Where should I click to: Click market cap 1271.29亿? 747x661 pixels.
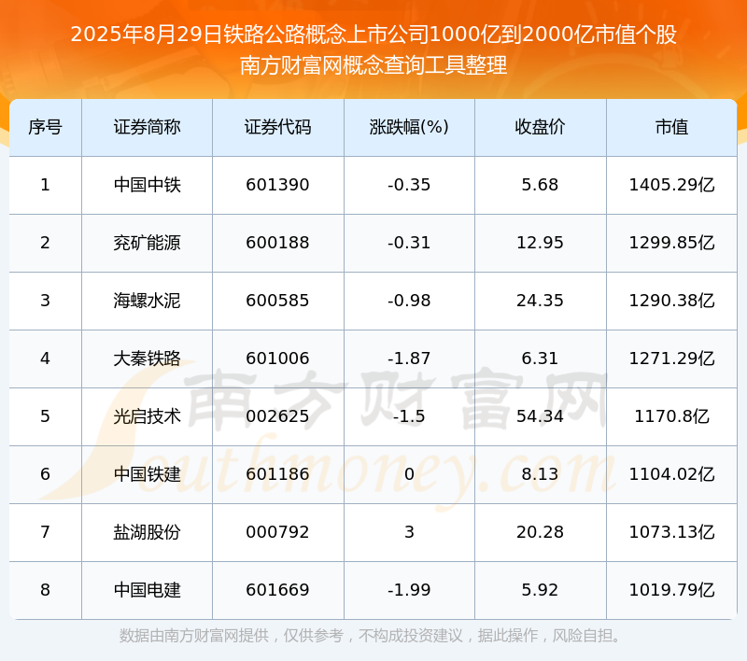tap(671, 359)
